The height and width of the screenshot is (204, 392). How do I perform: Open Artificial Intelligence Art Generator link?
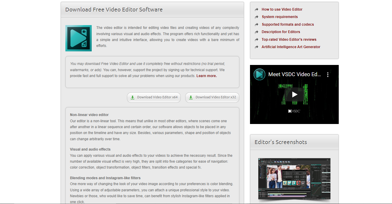pos(291,47)
